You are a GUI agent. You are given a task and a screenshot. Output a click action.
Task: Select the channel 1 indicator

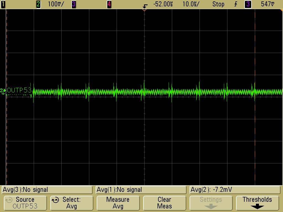pyautogui.click(x=3, y=4)
